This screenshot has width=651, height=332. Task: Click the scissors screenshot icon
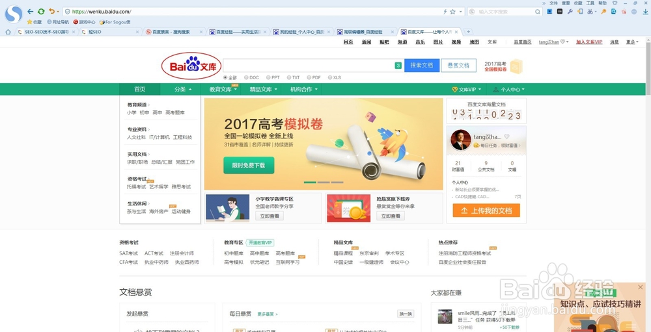click(590, 12)
